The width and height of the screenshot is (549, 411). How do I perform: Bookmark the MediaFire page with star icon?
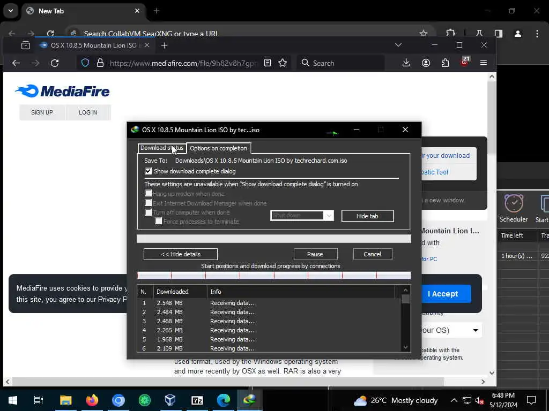[283, 63]
